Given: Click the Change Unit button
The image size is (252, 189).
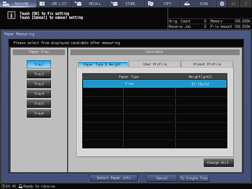Looking at the screenshot, I should click(218, 163).
